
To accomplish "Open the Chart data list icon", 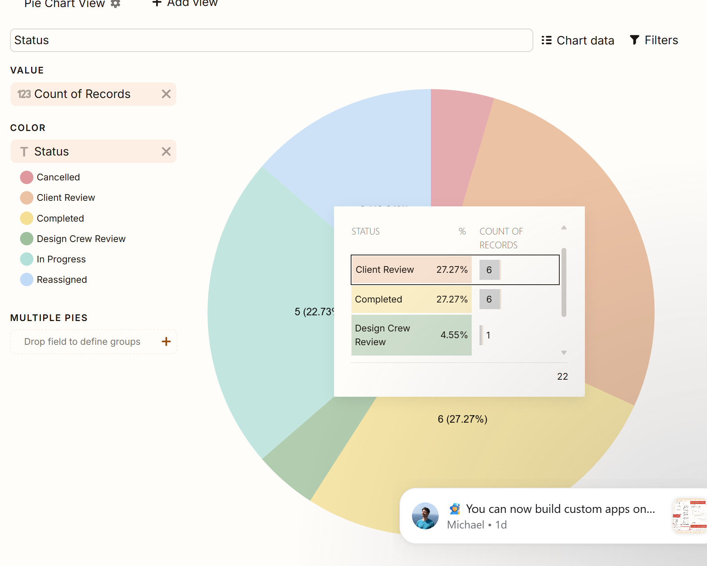I will tap(546, 40).
